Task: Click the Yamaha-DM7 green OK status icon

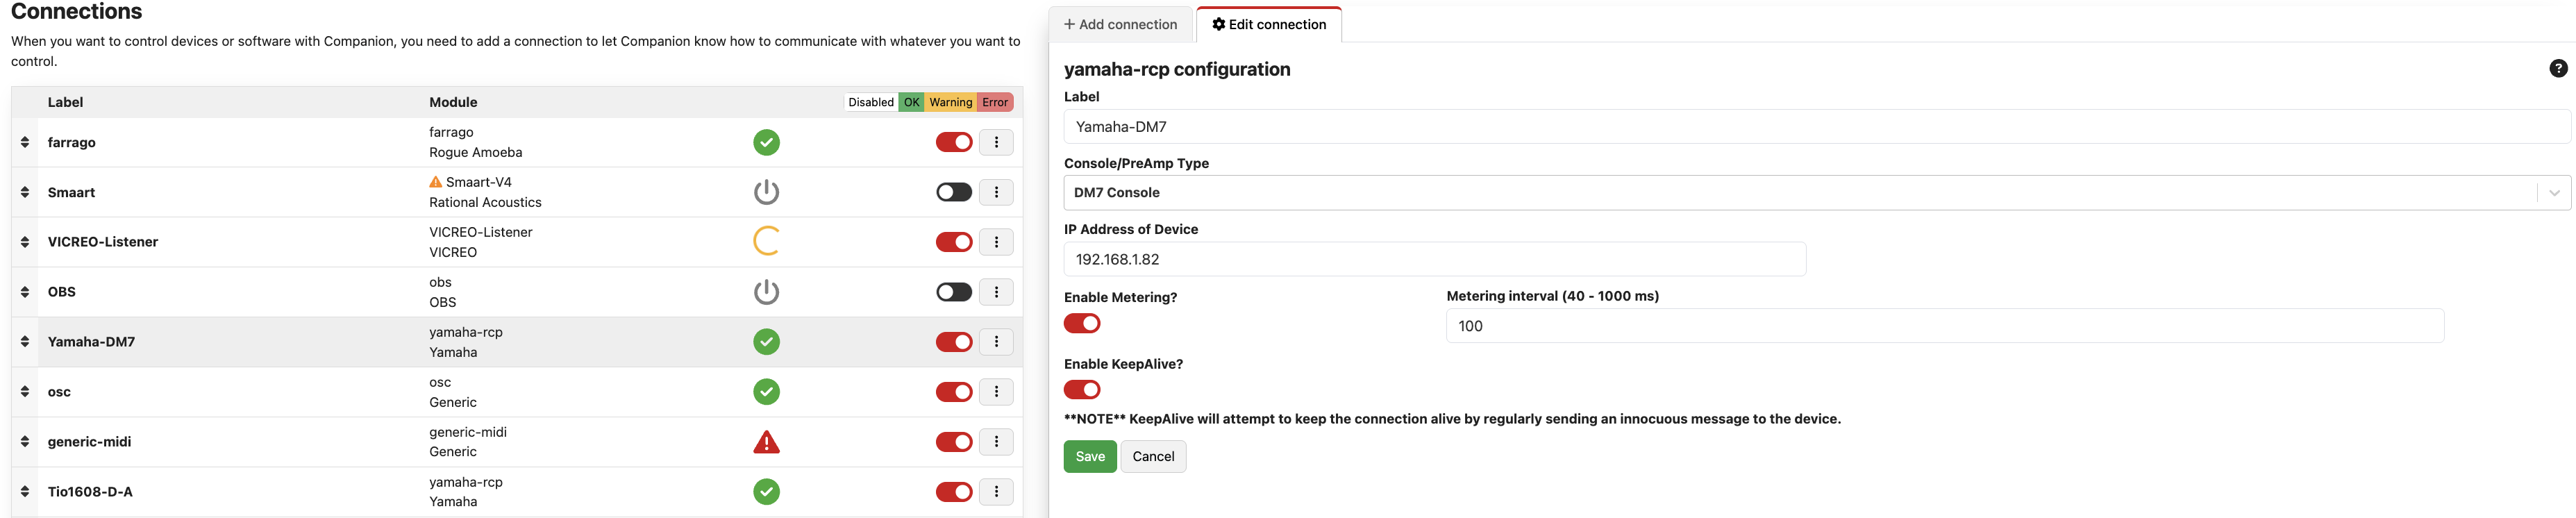Action: (x=766, y=342)
